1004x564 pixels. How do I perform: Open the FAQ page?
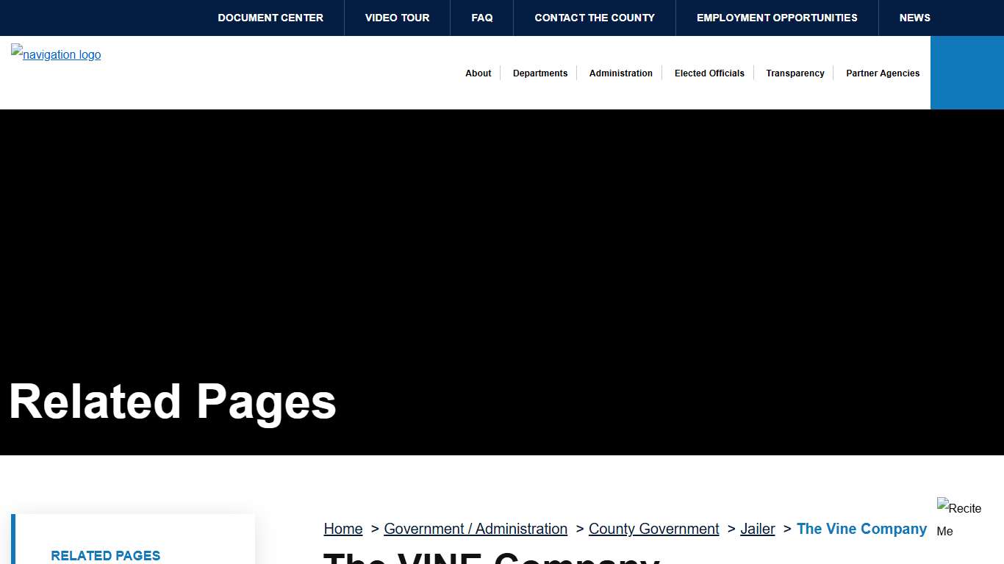click(x=482, y=18)
